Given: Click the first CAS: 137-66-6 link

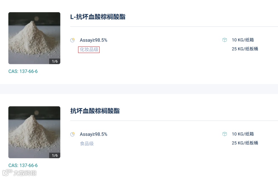Looking at the screenshot, I should click(23, 71).
